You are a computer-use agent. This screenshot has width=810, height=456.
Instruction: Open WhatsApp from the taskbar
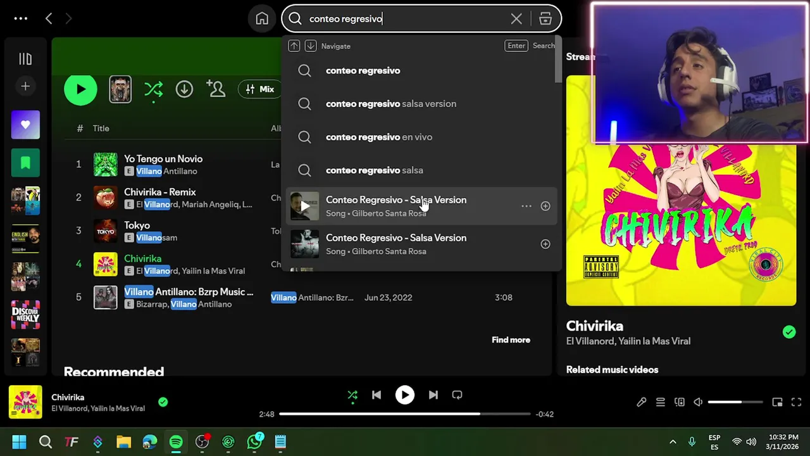pos(254,441)
